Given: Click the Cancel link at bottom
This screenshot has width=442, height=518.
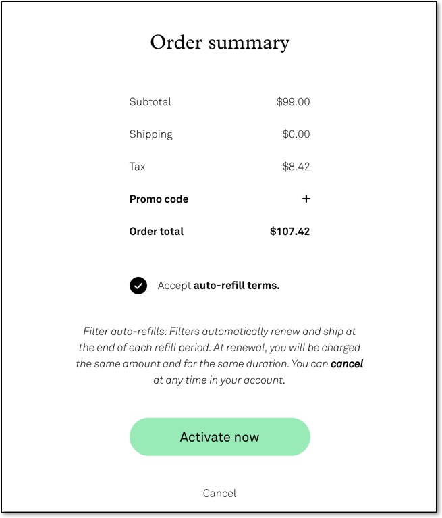Looking at the screenshot, I should [219, 493].
